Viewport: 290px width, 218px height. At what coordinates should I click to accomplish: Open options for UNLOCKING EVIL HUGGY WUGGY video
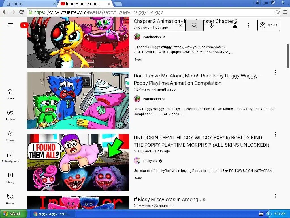click(x=275, y=134)
